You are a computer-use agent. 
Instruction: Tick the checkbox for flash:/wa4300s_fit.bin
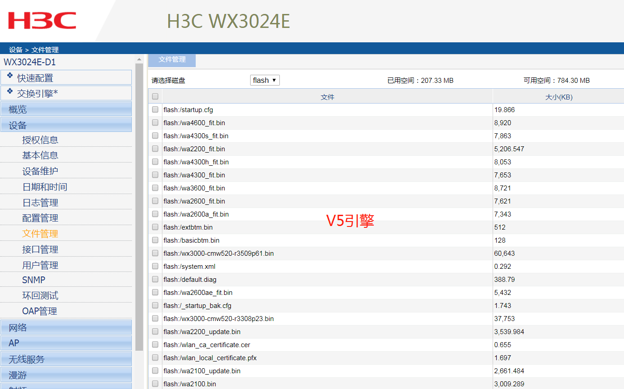(155, 136)
